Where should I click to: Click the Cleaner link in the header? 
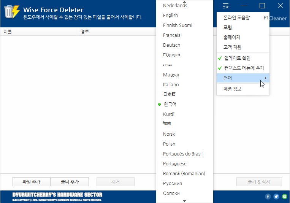278,18
